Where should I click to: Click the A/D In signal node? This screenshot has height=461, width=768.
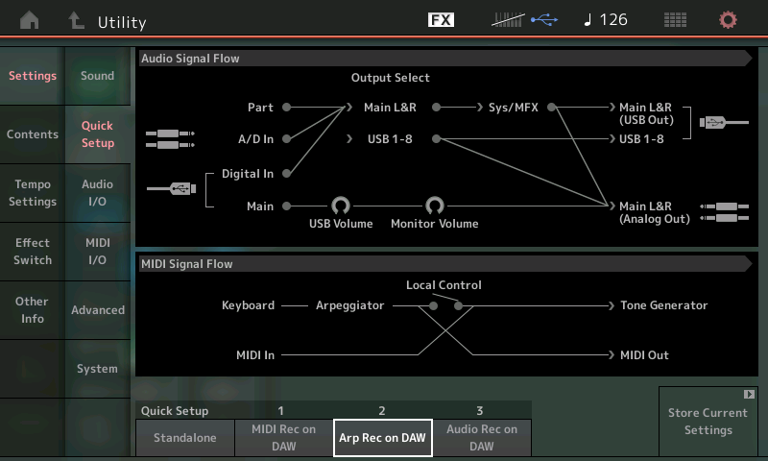click(286, 138)
